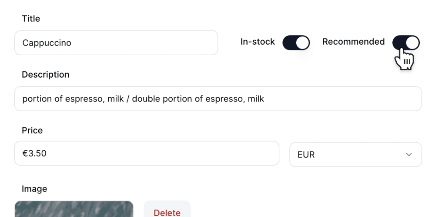Click the Price field label
The width and height of the screenshot is (435, 217).
(x=32, y=131)
